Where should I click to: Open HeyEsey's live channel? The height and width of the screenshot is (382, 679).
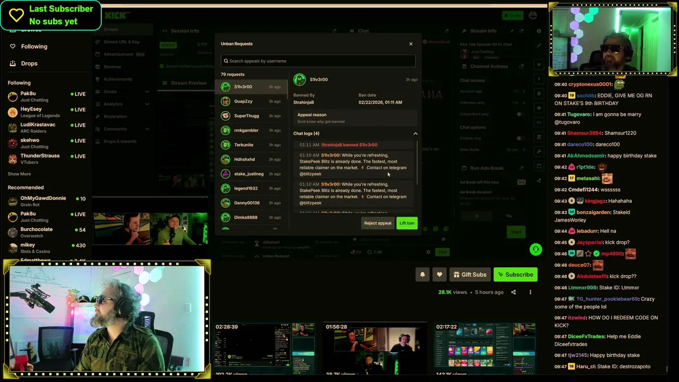[47, 112]
